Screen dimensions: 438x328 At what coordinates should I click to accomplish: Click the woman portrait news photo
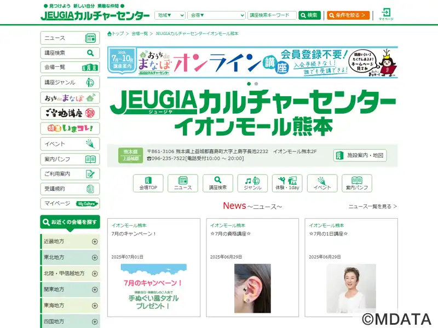coord(351,288)
